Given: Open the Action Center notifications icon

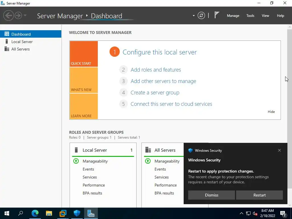Looking at the screenshot, I should pyautogui.click(x=283, y=214).
